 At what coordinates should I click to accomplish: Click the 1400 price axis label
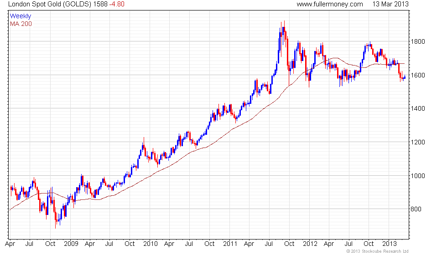point(418,108)
